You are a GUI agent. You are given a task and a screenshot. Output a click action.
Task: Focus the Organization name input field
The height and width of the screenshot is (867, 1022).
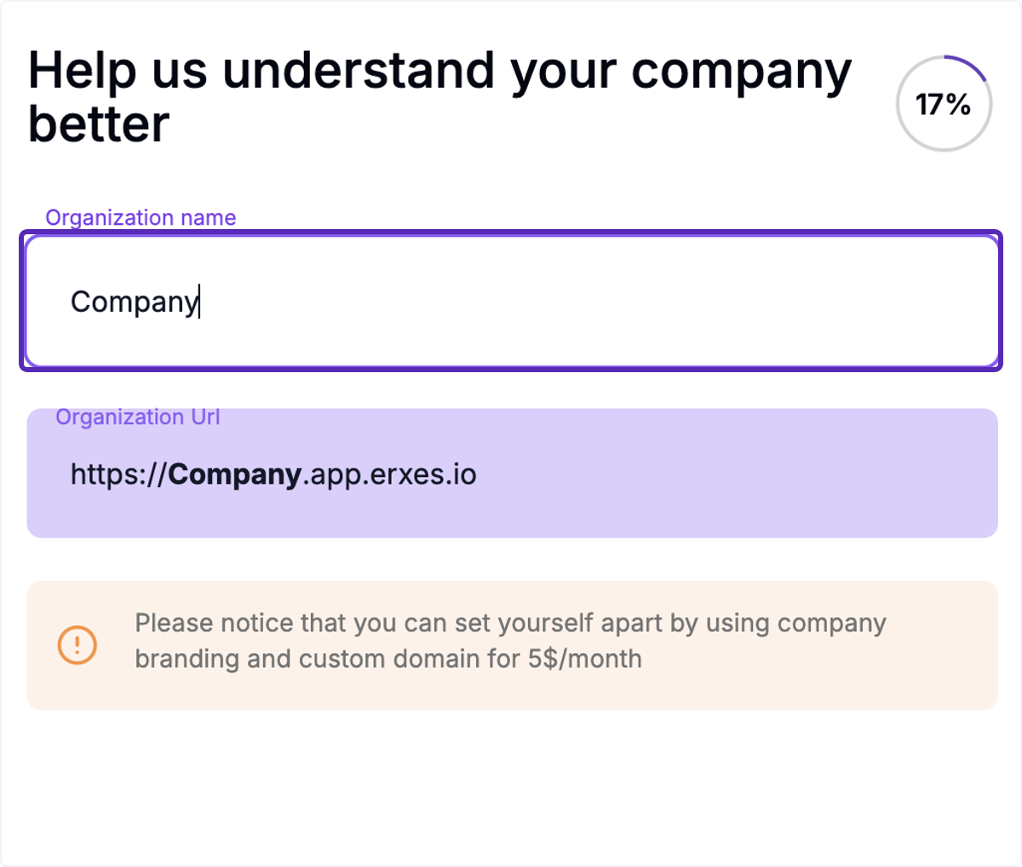click(x=512, y=301)
